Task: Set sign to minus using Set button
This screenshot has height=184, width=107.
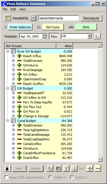Action: pos(98,168)
